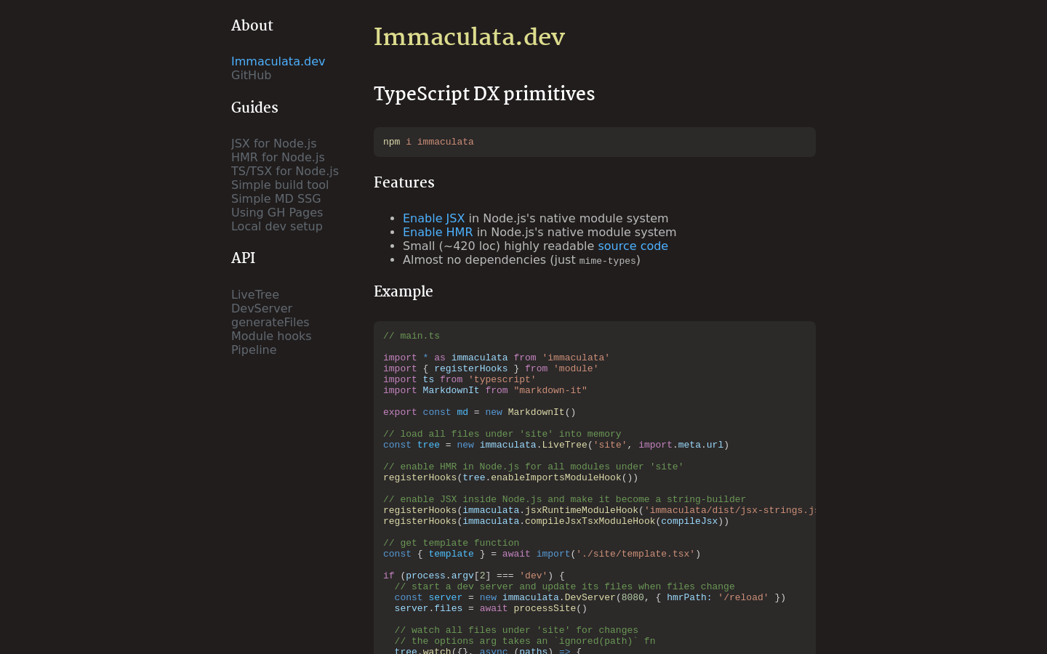This screenshot has width=1047, height=654.
Task: Open the generateFiles API page
Action: [270, 323]
